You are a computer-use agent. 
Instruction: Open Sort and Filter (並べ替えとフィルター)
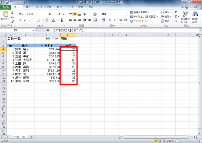click(186, 17)
